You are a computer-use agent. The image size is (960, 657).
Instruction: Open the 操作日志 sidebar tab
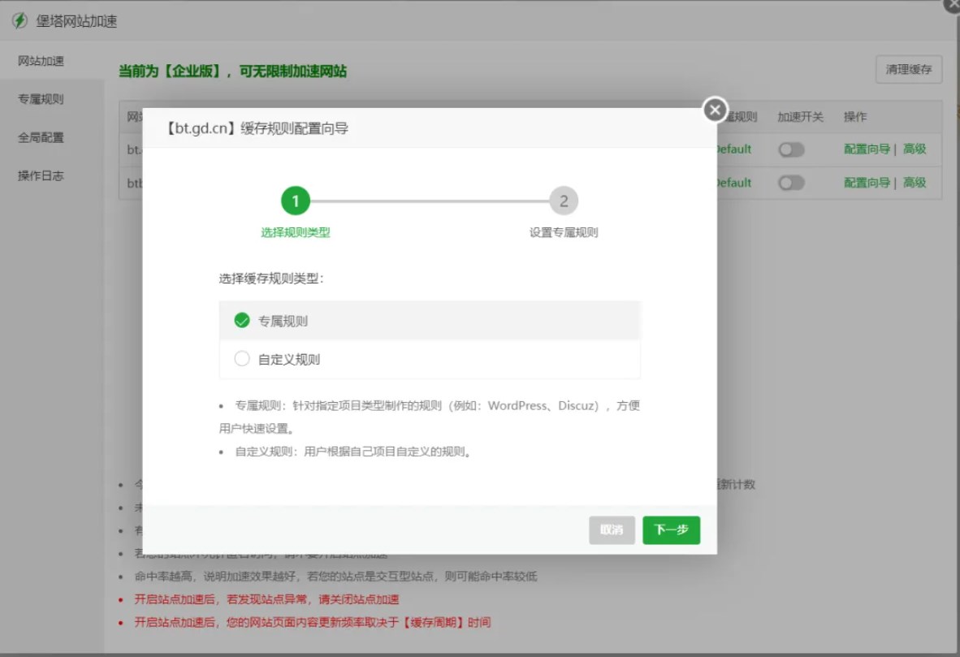(39, 175)
